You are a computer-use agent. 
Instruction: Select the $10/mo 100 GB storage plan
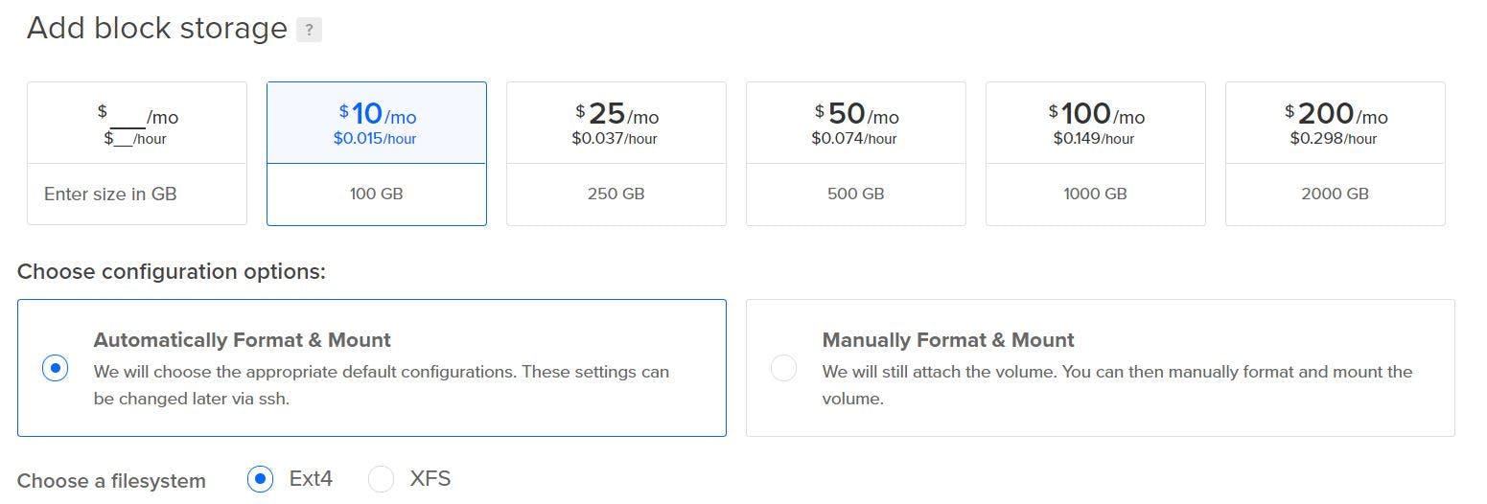tap(377, 153)
